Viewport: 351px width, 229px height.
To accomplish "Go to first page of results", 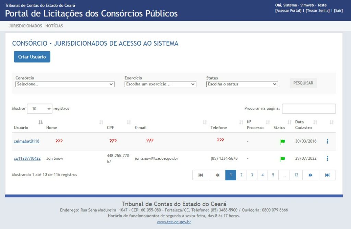I will [201, 175].
